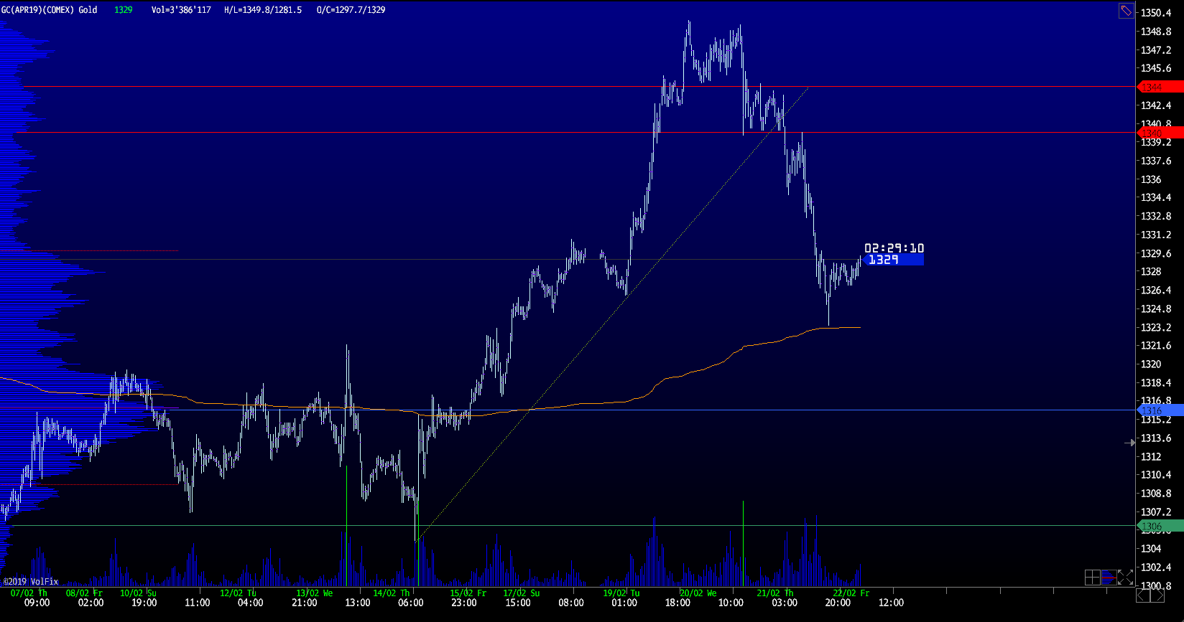Click the current price 1329 label box
This screenshot has height=622, width=1184.
(892, 260)
